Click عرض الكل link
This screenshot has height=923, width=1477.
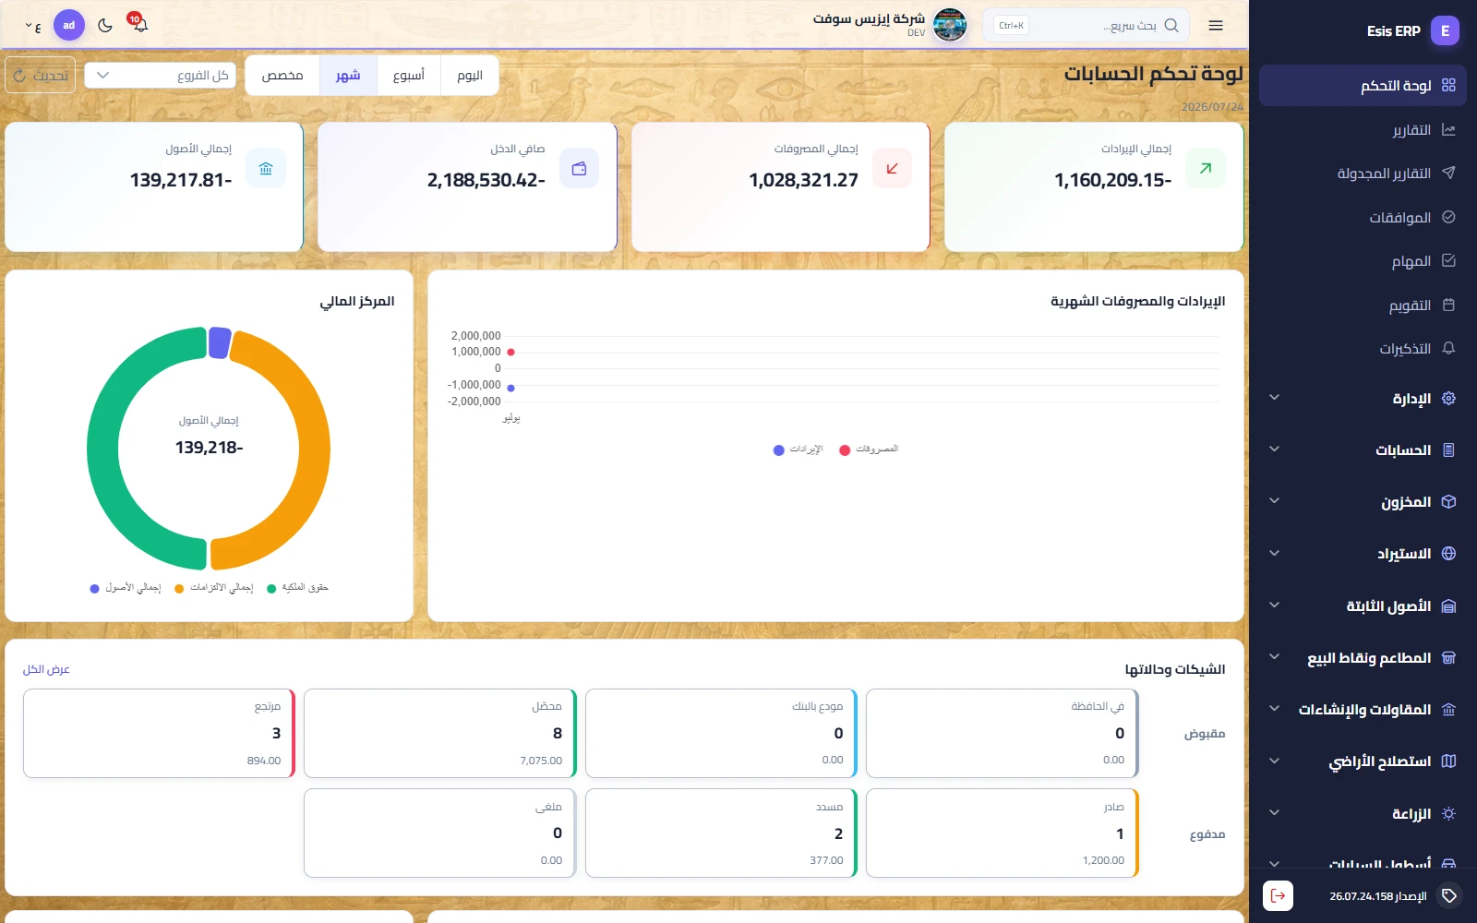point(46,669)
